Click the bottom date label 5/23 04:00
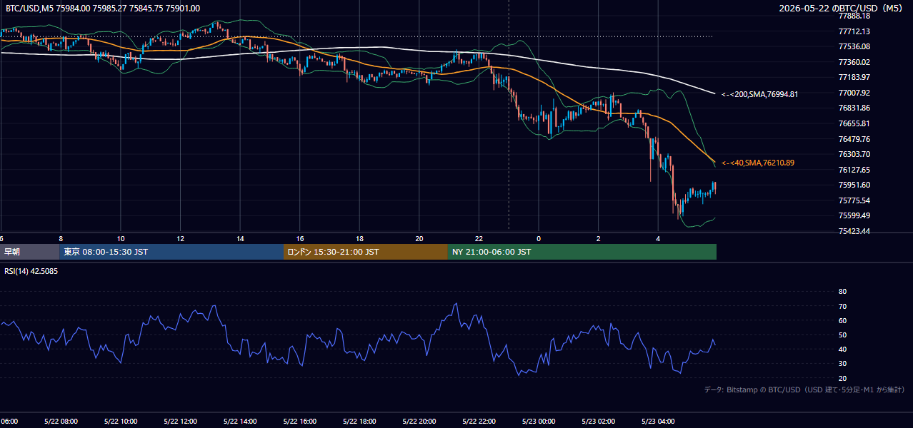The height and width of the screenshot is (428, 913). [x=657, y=421]
